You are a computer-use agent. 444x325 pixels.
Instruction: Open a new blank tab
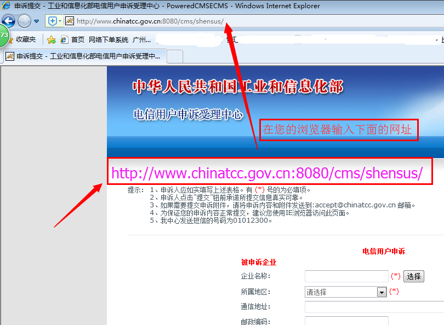tap(175, 56)
